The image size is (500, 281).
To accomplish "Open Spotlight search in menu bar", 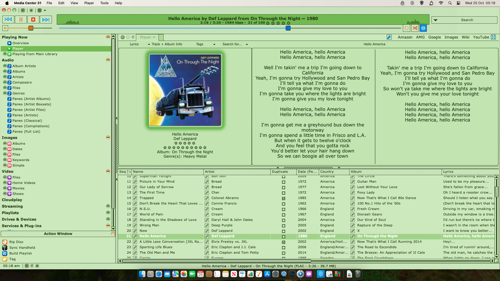I will coord(450,3).
